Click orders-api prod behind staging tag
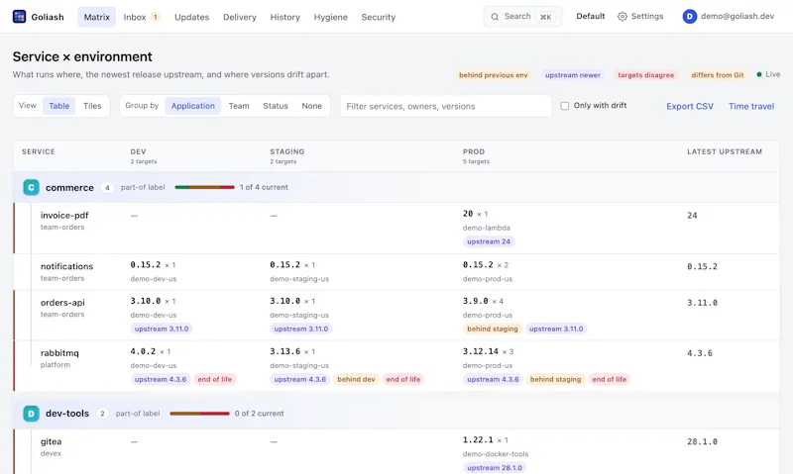The width and height of the screenshot is (793, 474). tap(492, 329)
